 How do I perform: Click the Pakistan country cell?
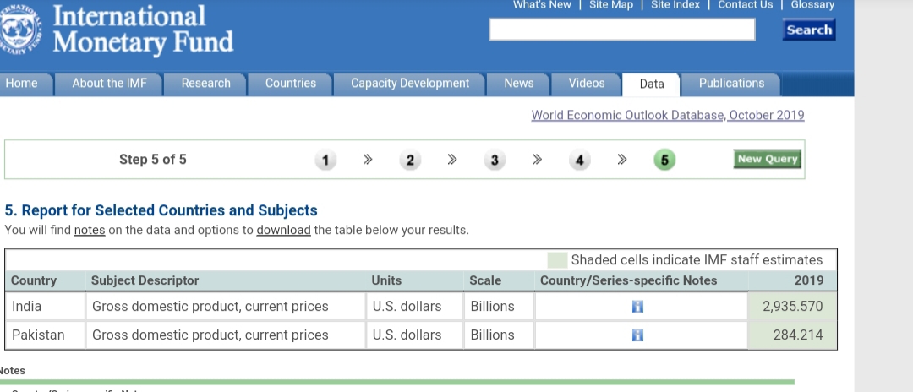(45, 335)
